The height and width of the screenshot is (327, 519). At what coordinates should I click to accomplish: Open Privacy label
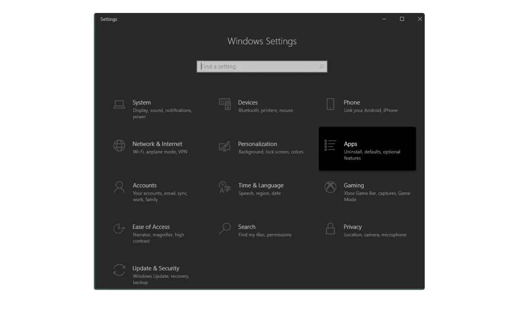tap(353, 227)
